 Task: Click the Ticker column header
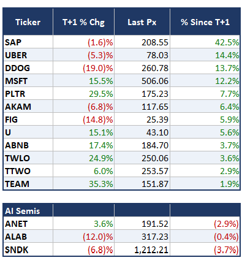click(28, 22)
